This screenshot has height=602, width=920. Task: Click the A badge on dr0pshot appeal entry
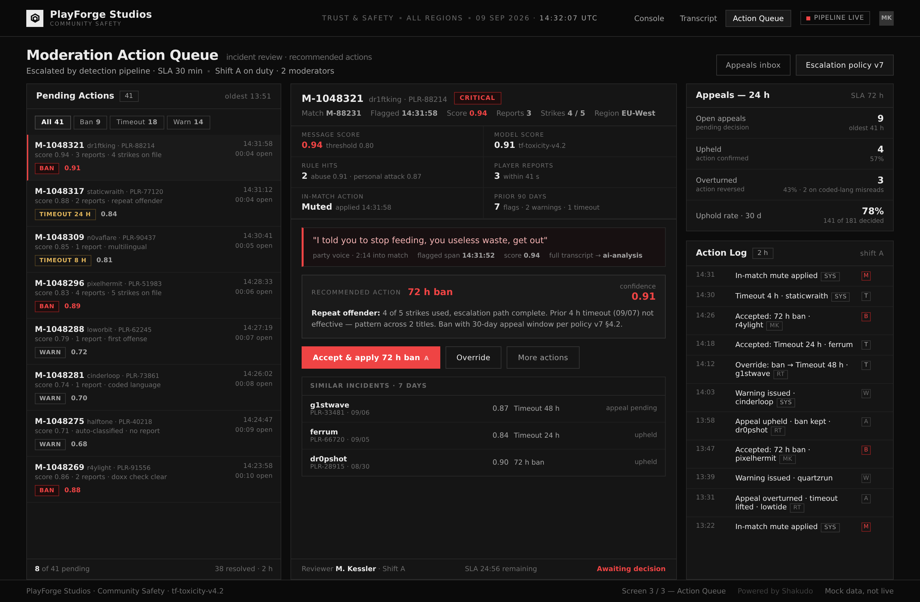pyautogui.click(x=866, y=422)
